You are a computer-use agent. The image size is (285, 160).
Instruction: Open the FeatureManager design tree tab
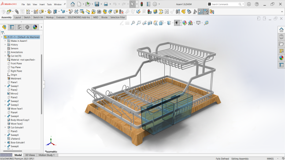click(4, 27)
